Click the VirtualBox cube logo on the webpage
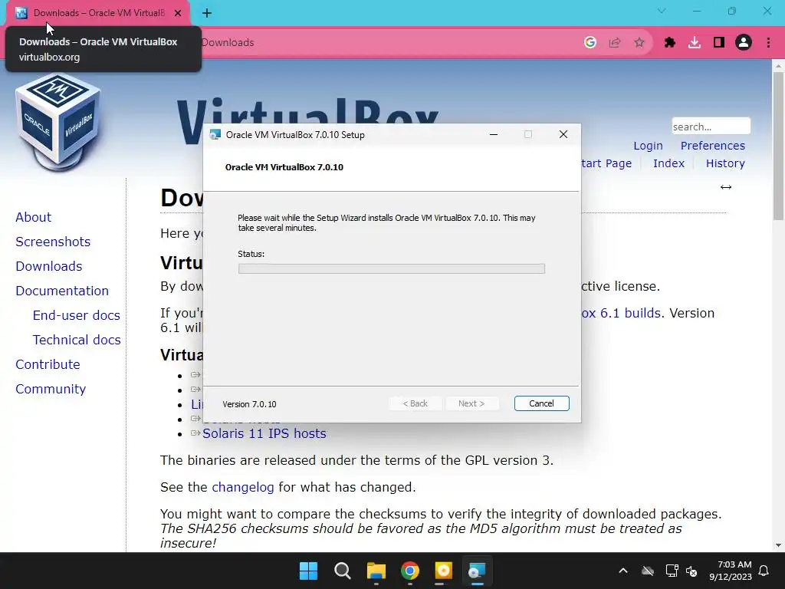Image resolution: width=785 pixels, height=589 pixels. 57,122
